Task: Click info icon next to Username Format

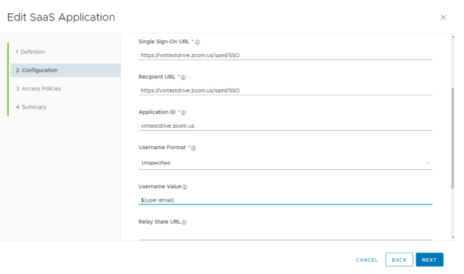Action: pyautogui.click(x=194, y=148)
